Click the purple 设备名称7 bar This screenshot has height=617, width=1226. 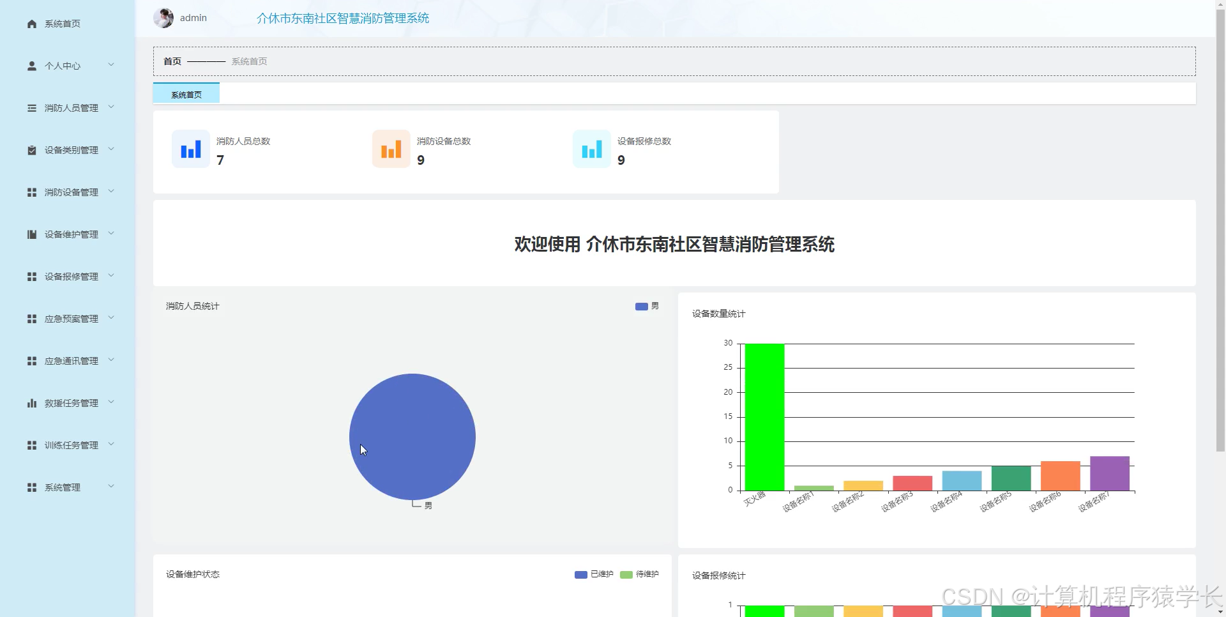(x=1110, y=473)
